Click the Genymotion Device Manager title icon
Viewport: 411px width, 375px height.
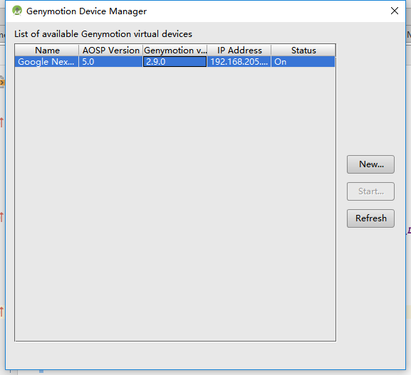click(x=17, y=11)
